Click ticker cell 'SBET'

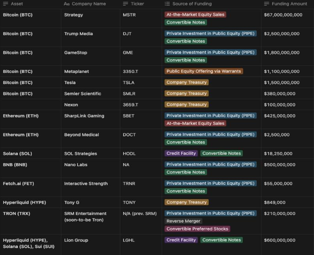(128, 116)
